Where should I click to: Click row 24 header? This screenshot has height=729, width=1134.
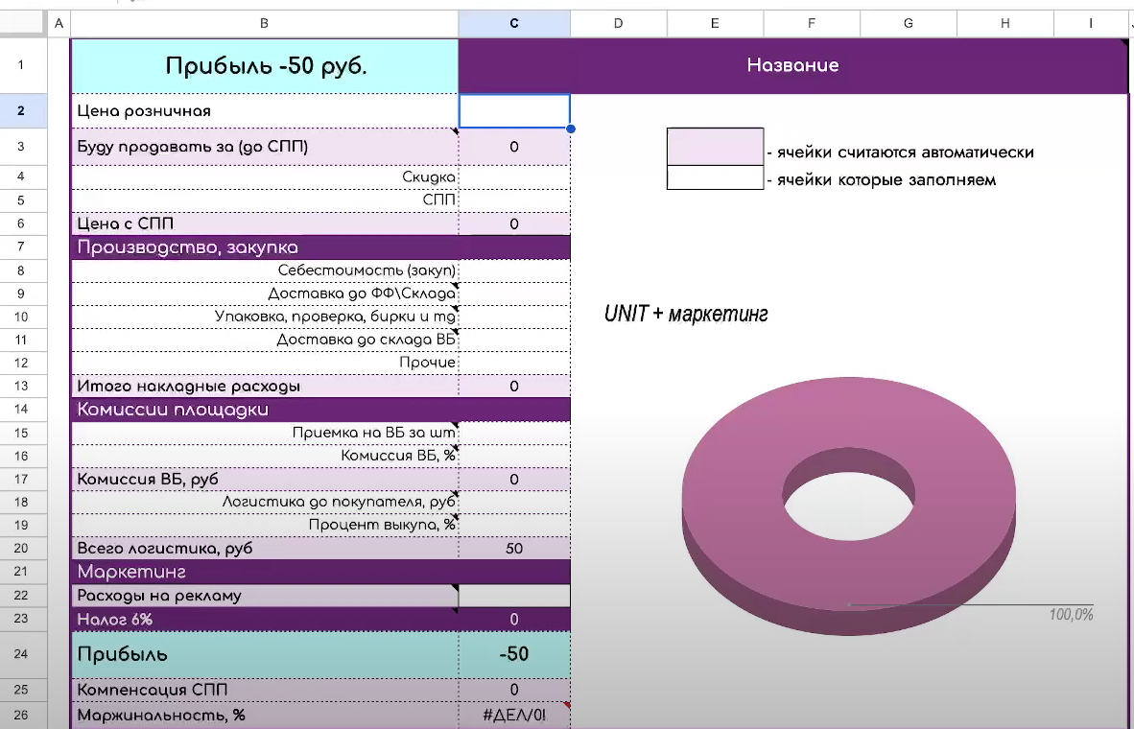[x=21, y=654]
